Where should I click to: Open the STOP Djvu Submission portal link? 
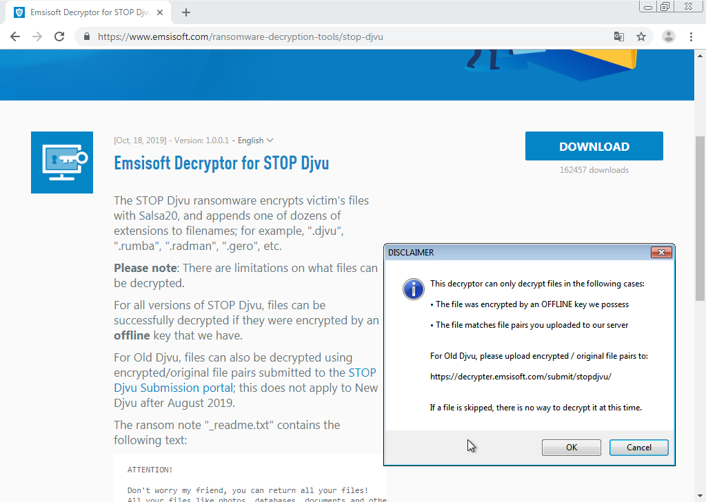245,380
